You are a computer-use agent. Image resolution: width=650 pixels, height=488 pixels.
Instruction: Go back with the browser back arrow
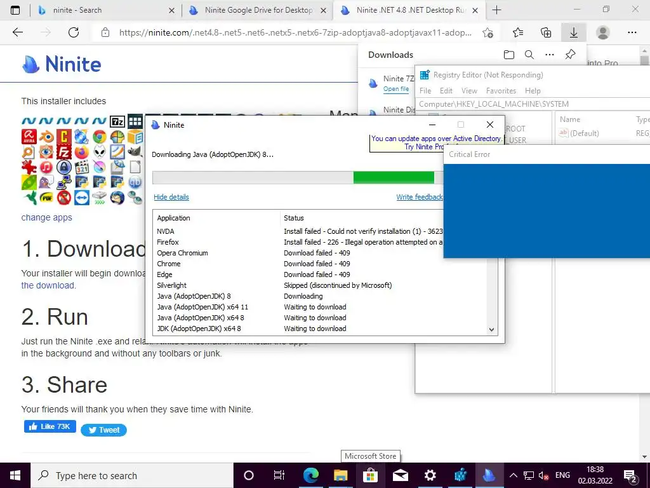tap(17, 32)
